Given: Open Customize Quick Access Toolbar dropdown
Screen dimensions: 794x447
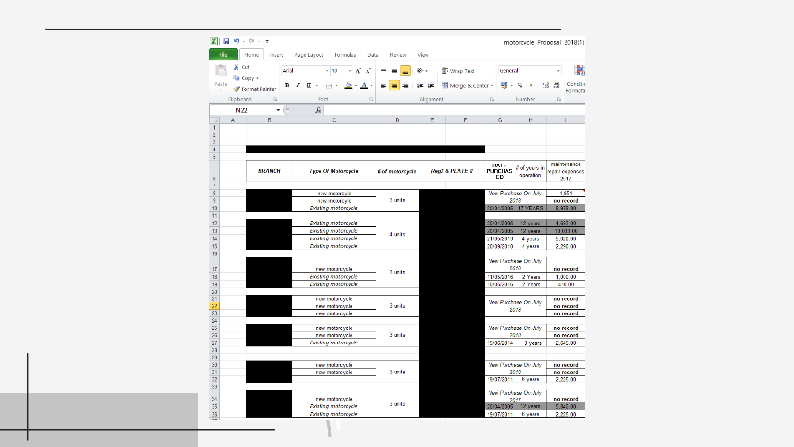Looking at the screenshot, I should pyautogui.click(x=267, y=41).
